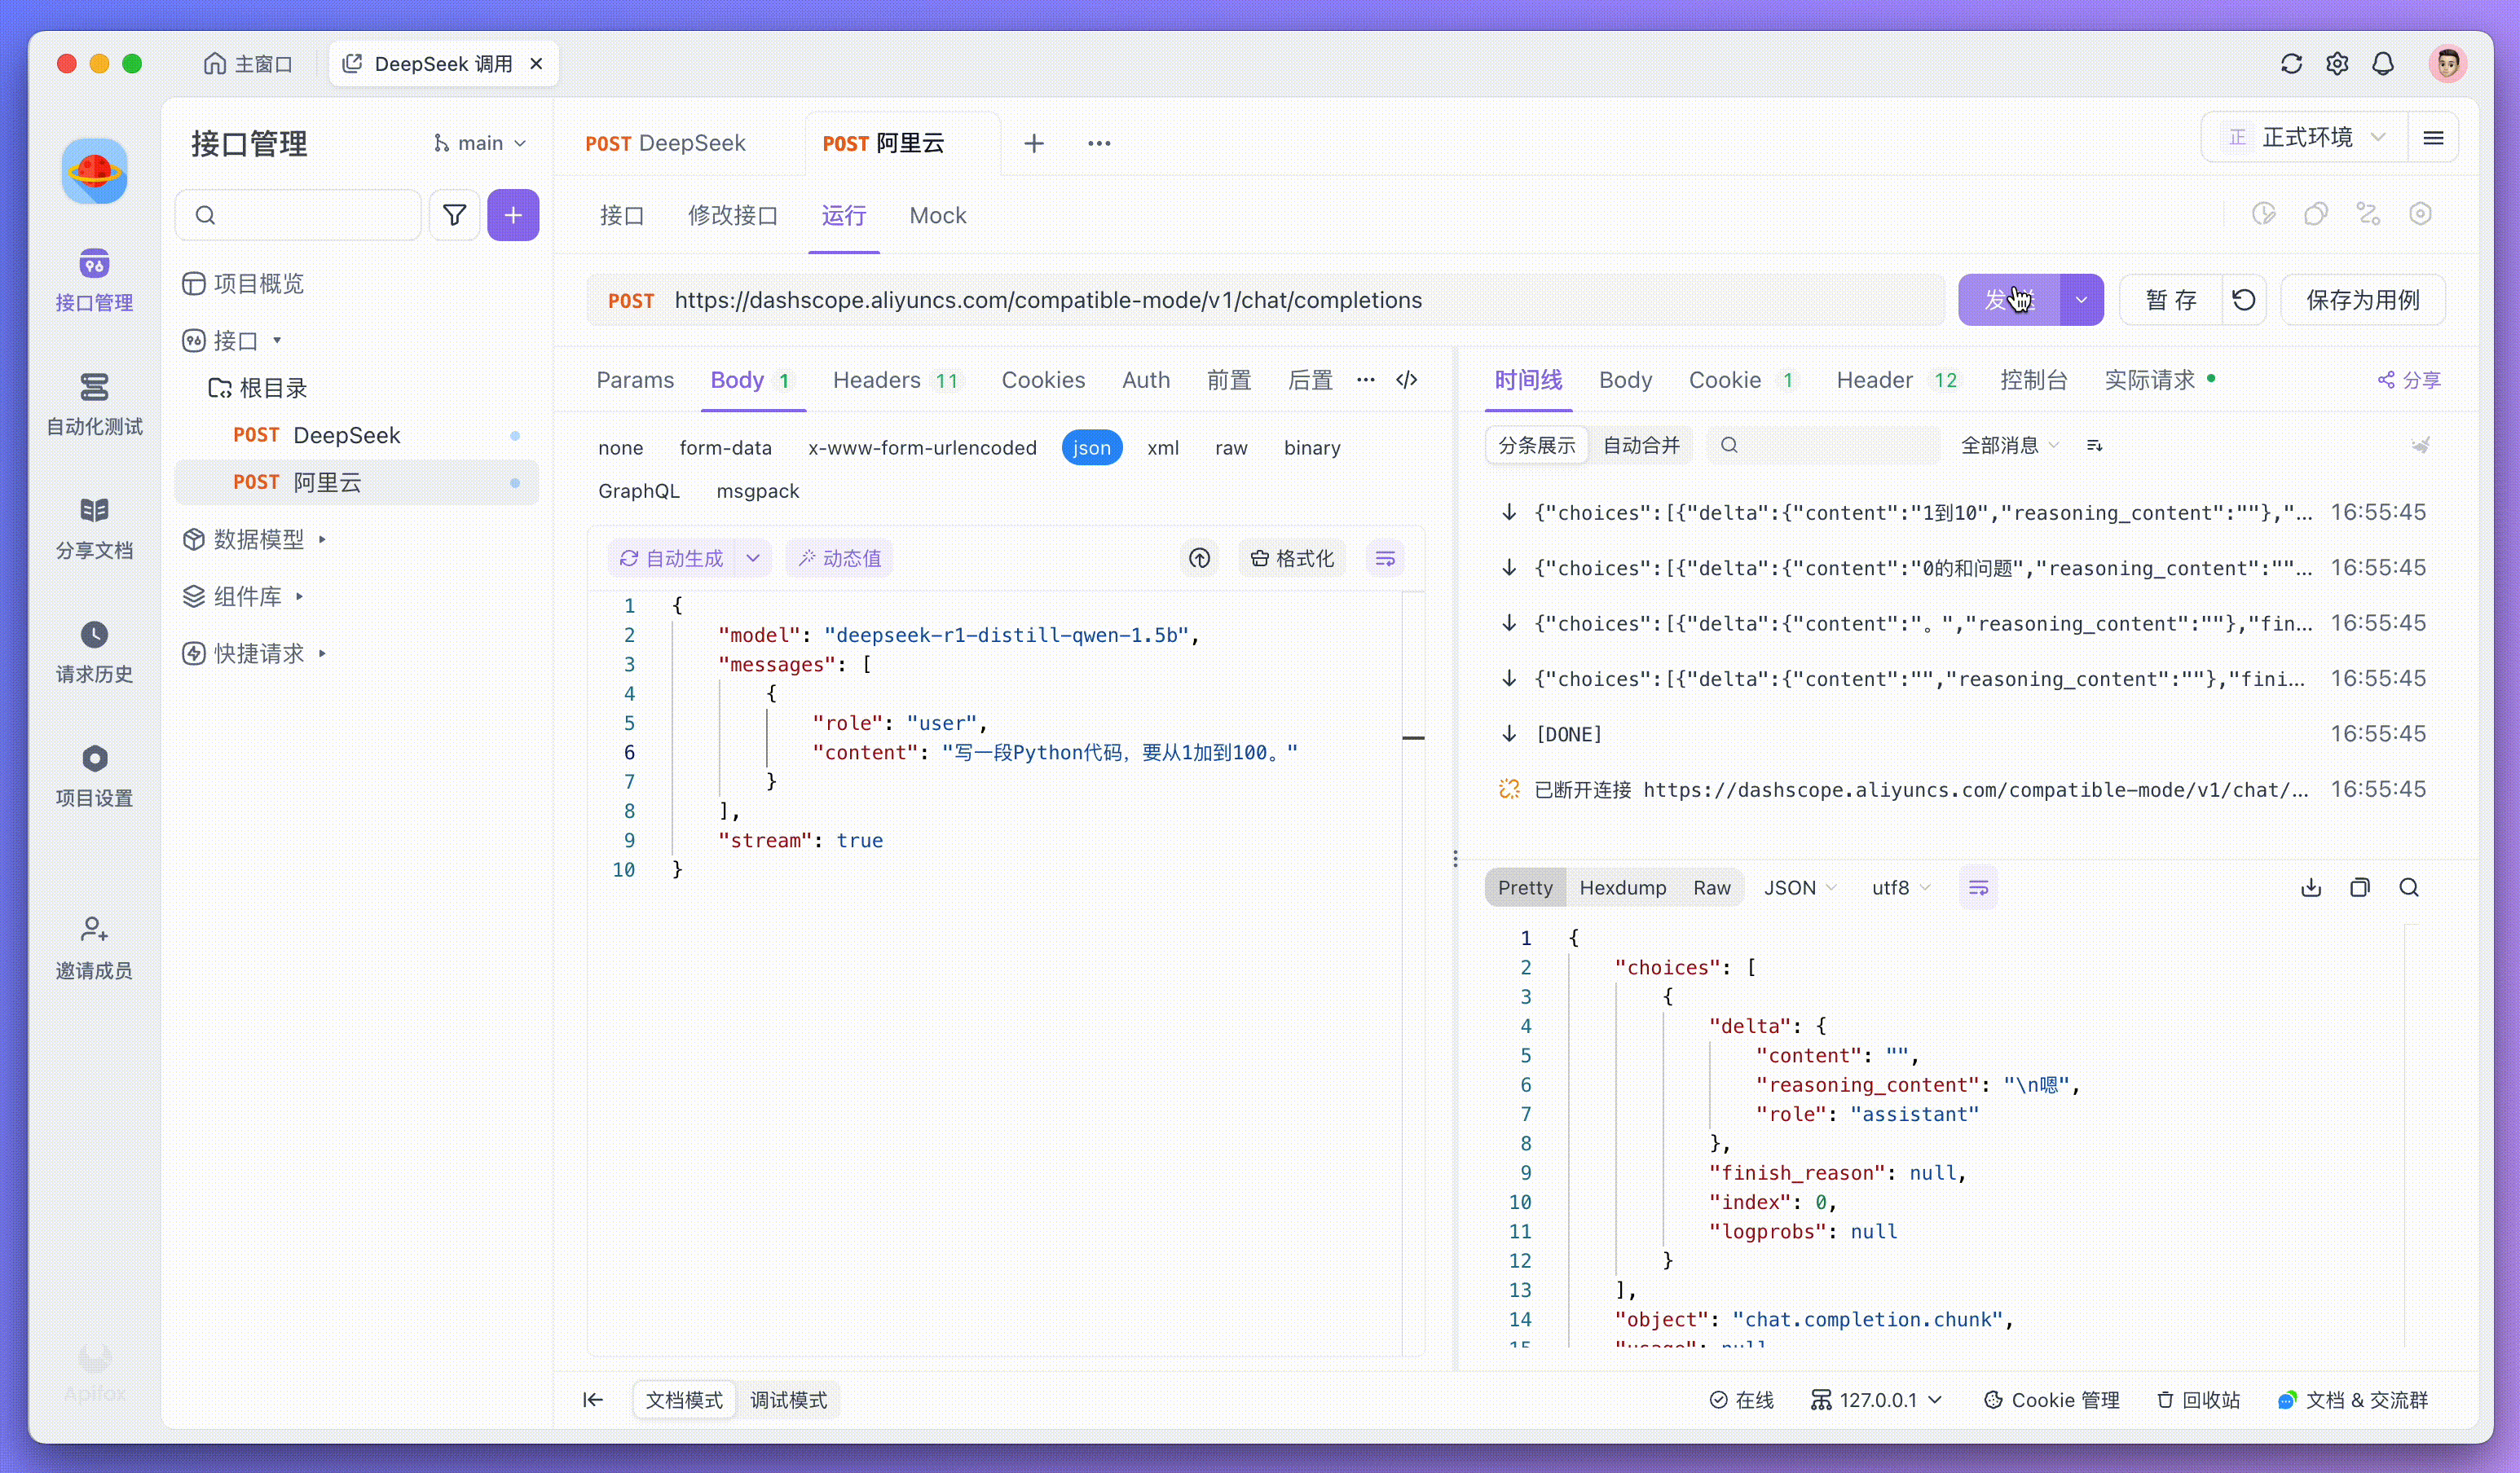Screen dimensions: 2520x1473
Task: Switch to 调试模式 at bottom
Action: [788, 1400]
